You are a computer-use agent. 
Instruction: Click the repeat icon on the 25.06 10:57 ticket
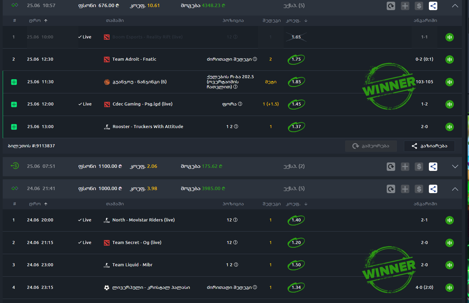391,6
